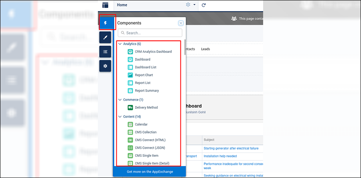Viewport: 361px width, 178px height.
Task: Switch to the Leads tab
Action: [206, 49]
